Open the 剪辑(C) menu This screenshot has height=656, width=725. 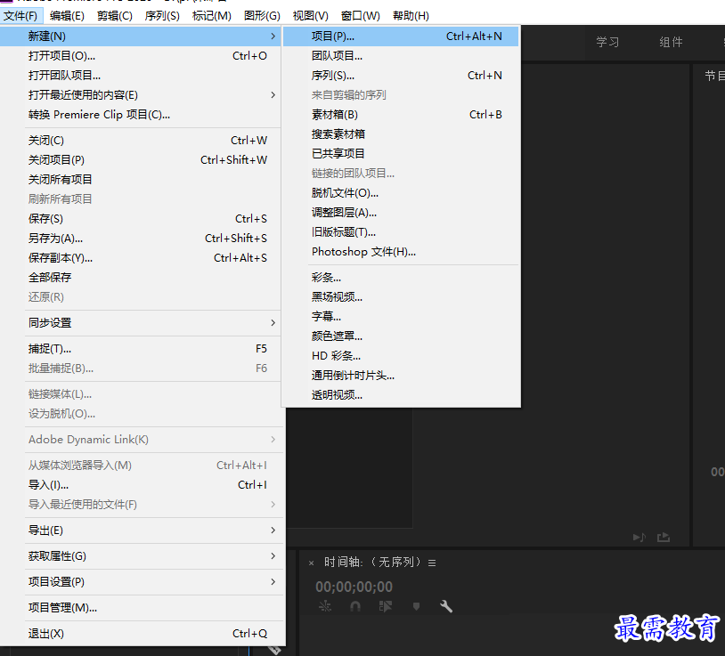tap(115, 16)
